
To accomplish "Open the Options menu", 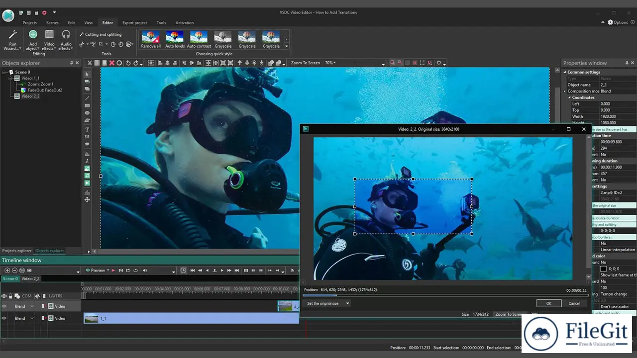I will [618, 22].
